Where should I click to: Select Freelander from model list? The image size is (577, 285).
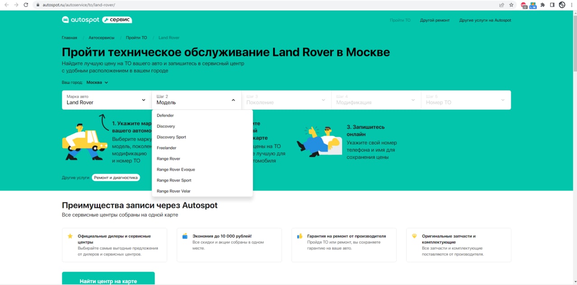tap(202, 148)
